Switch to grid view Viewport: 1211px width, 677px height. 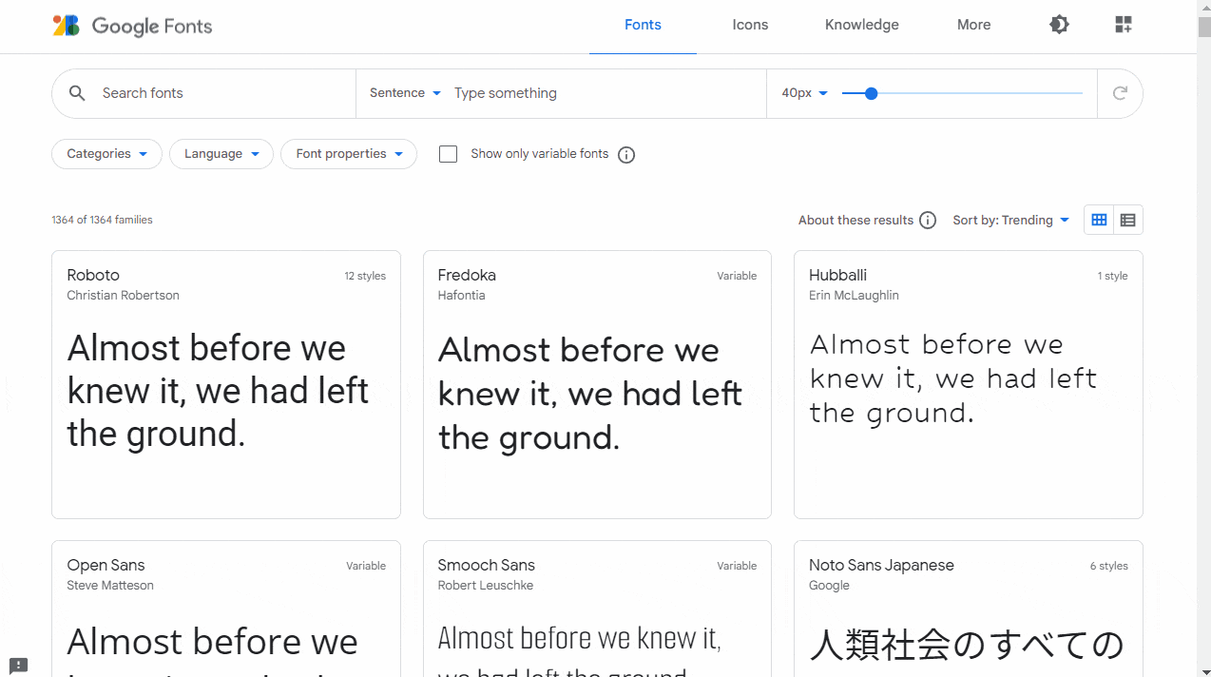pos(1099,221)
